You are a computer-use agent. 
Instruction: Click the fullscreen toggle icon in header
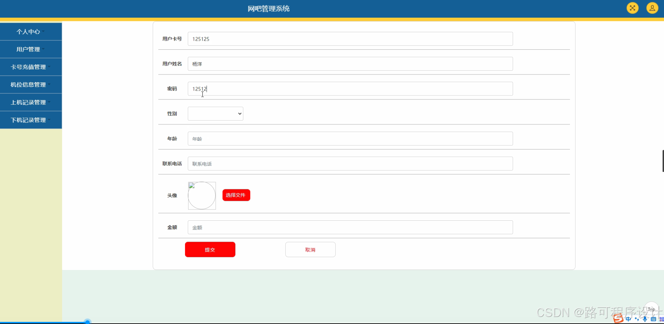pos(632,8)
